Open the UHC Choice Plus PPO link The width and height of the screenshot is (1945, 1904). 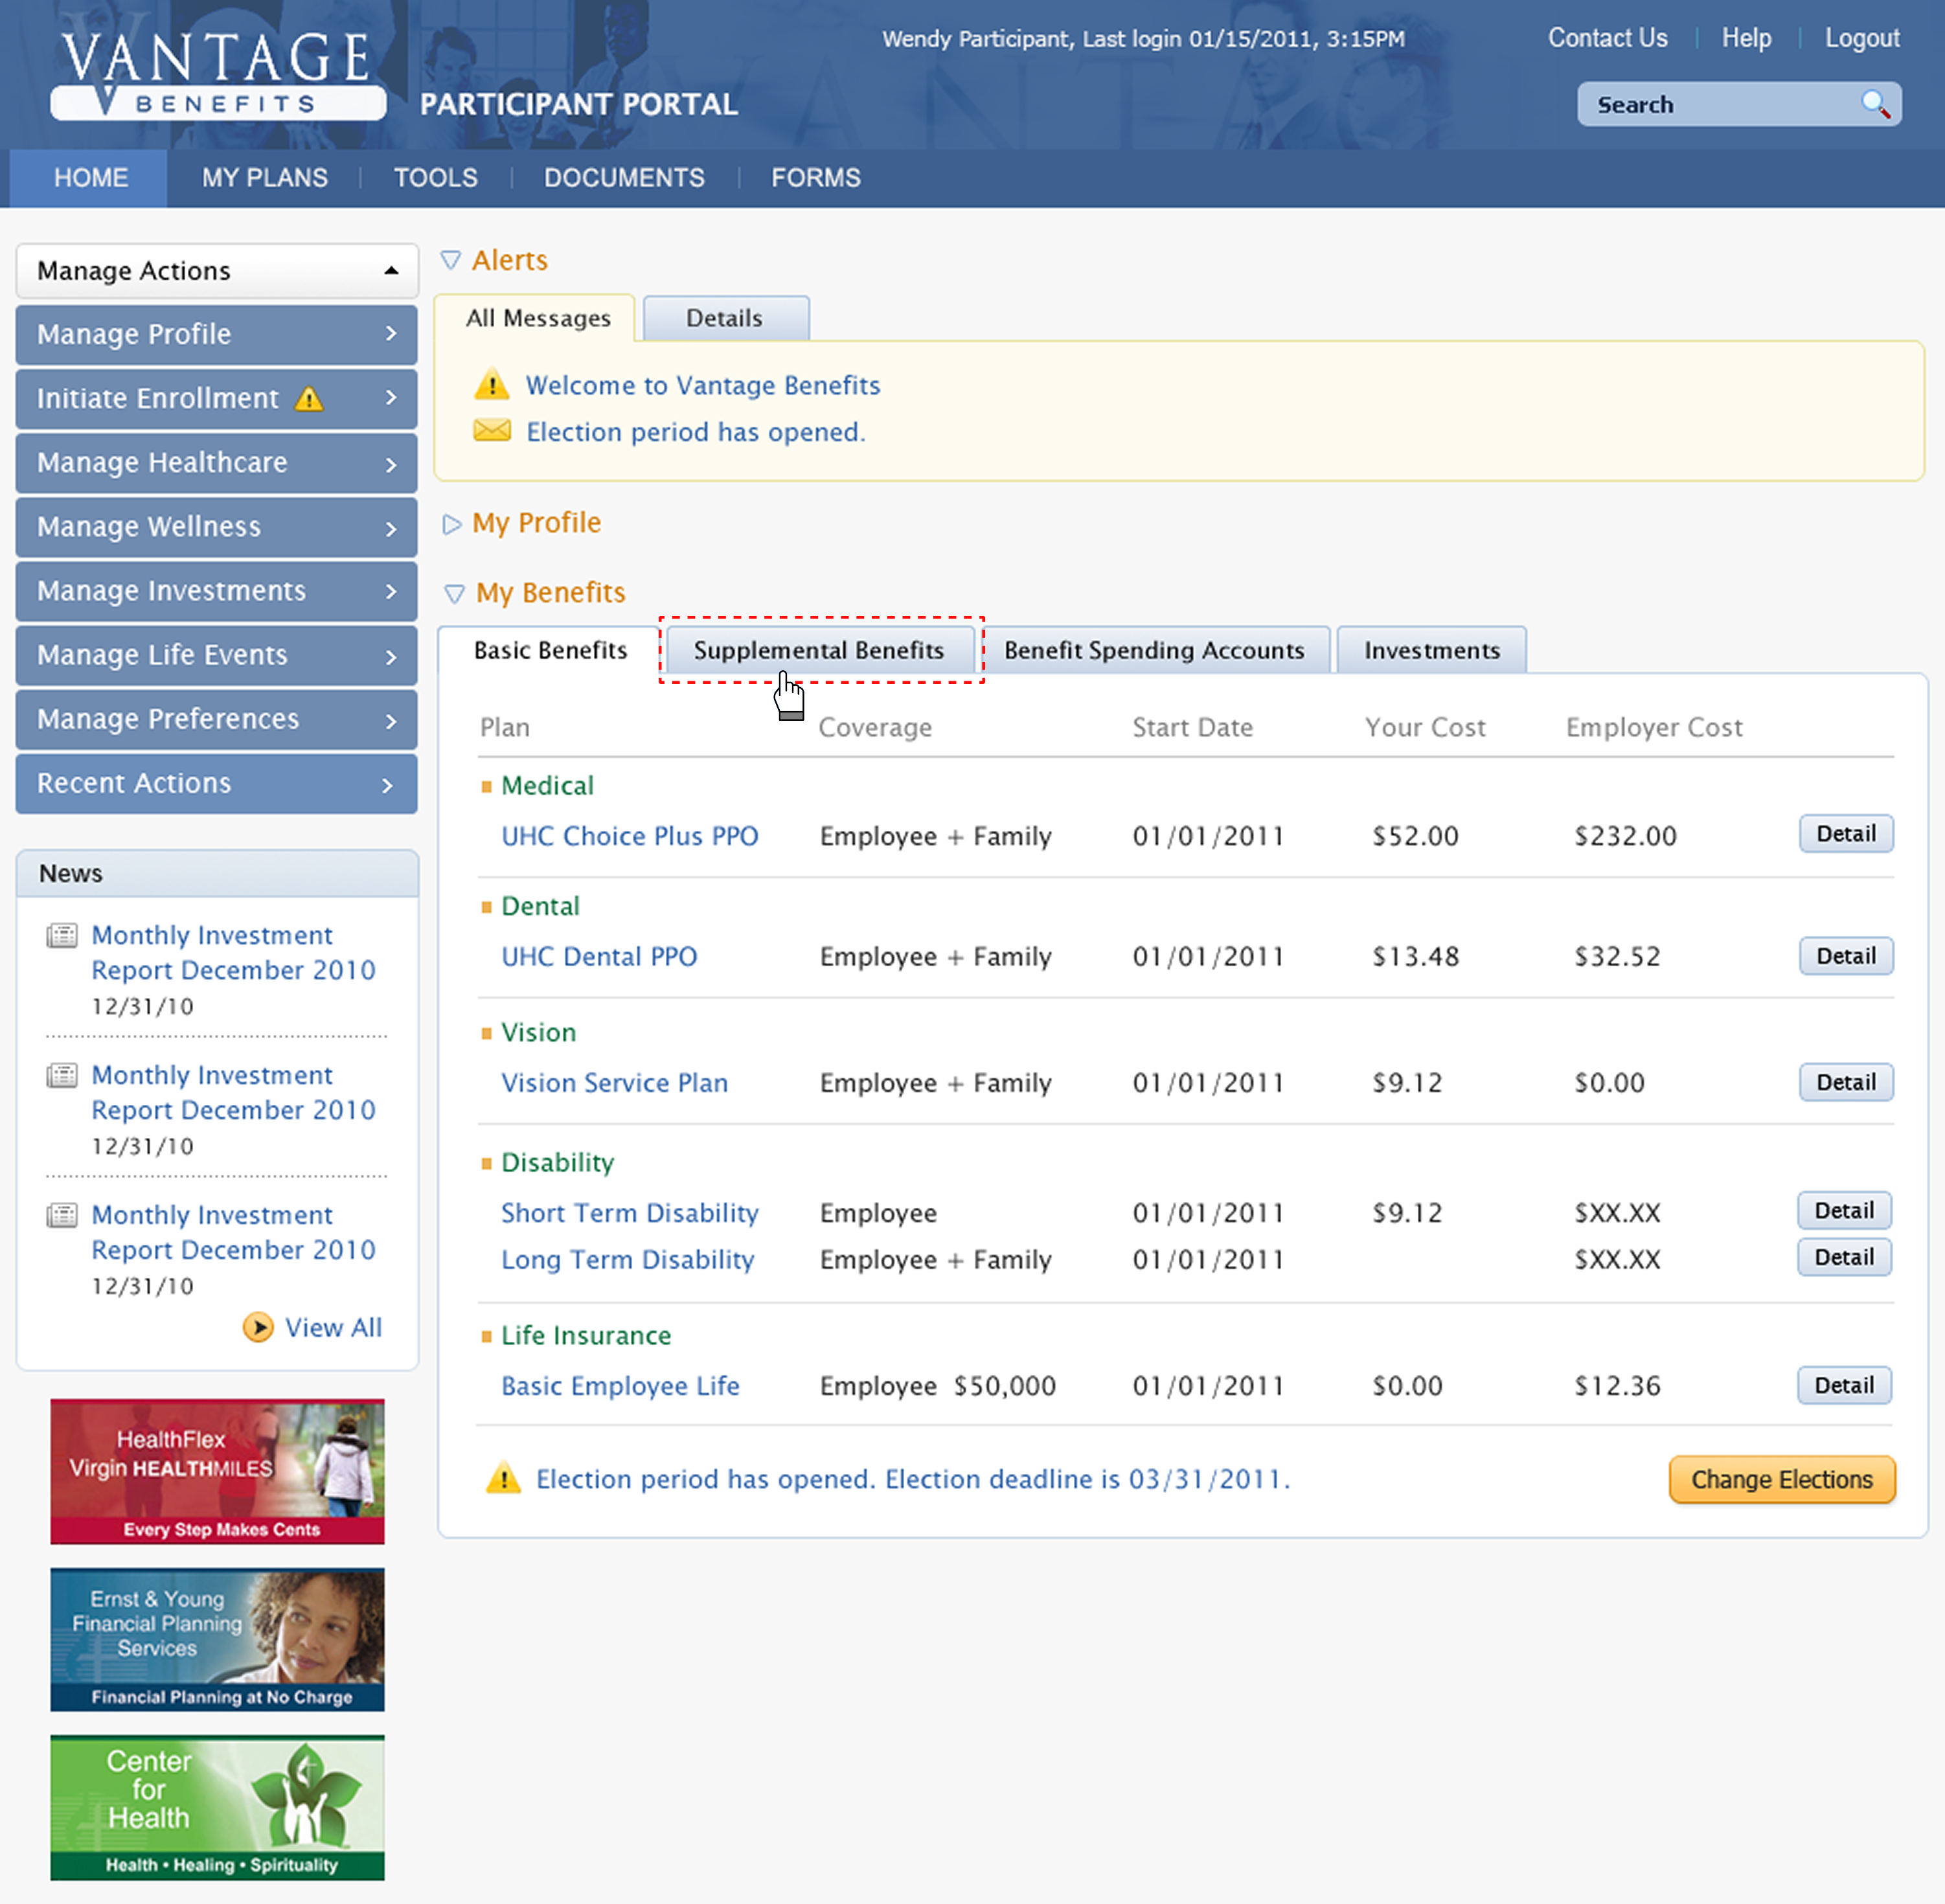[629, 836]
